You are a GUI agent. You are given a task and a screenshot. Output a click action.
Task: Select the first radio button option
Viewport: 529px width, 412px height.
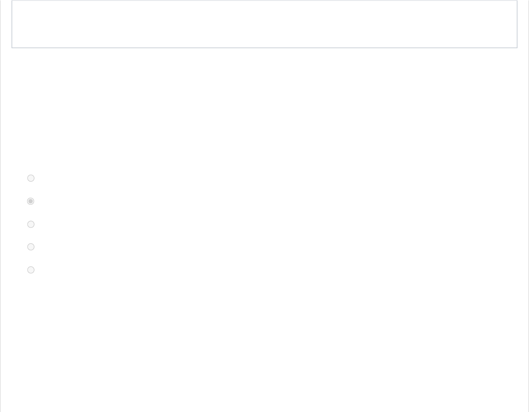tap(31, 178)
